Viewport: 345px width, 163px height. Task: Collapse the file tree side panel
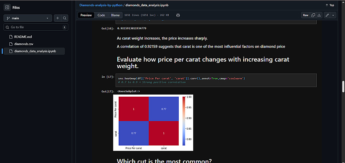tap(7, 7)
